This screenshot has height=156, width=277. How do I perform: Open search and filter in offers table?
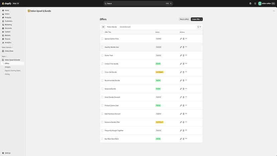click(x=199, y=27)
